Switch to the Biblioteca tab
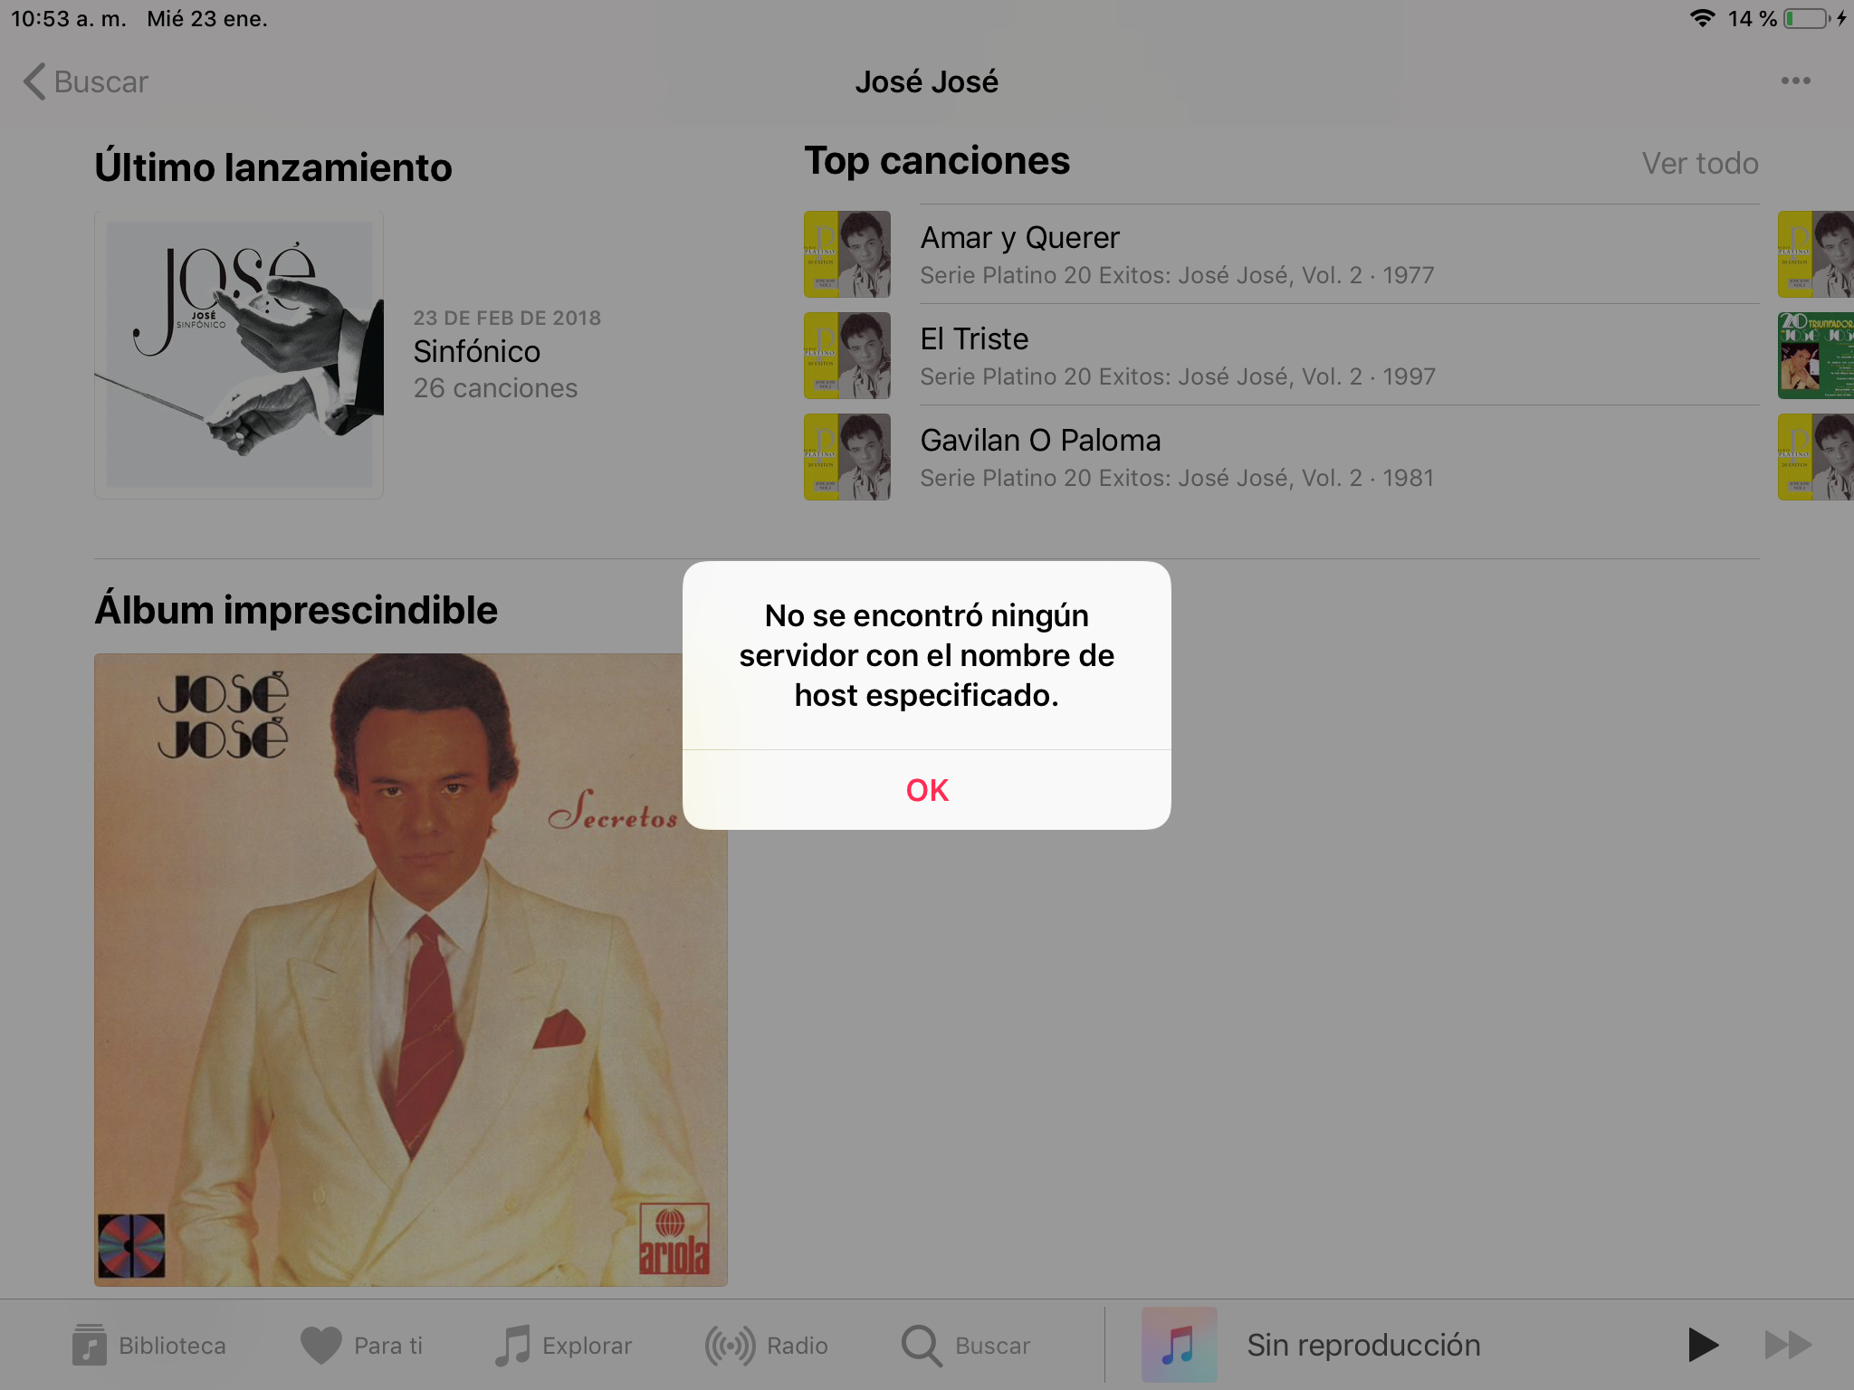The height and width of the screenshot is (1390, 1854). coord(149,1346)
